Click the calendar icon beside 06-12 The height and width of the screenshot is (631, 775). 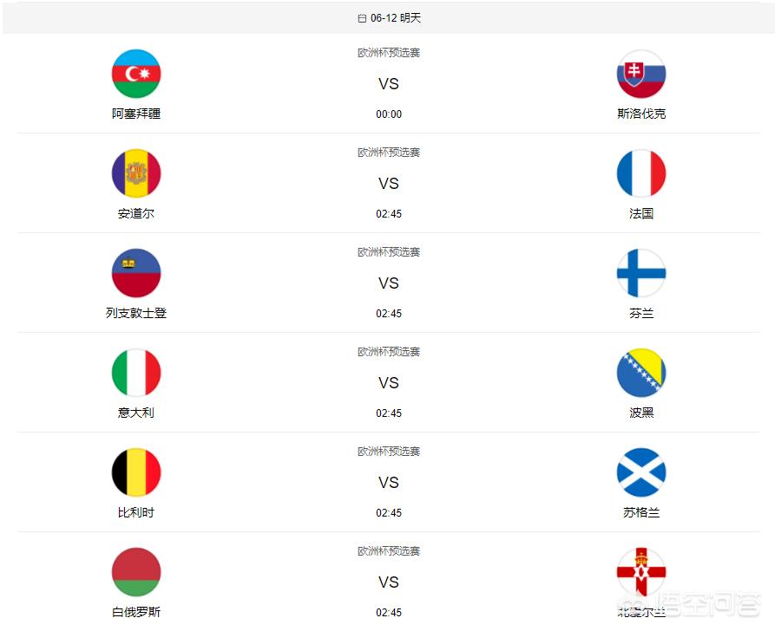tap(362, 18)
